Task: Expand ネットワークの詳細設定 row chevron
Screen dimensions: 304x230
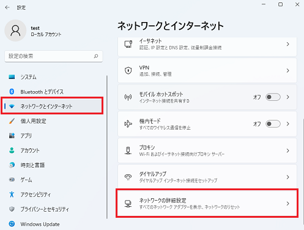Action: (287, 204)
